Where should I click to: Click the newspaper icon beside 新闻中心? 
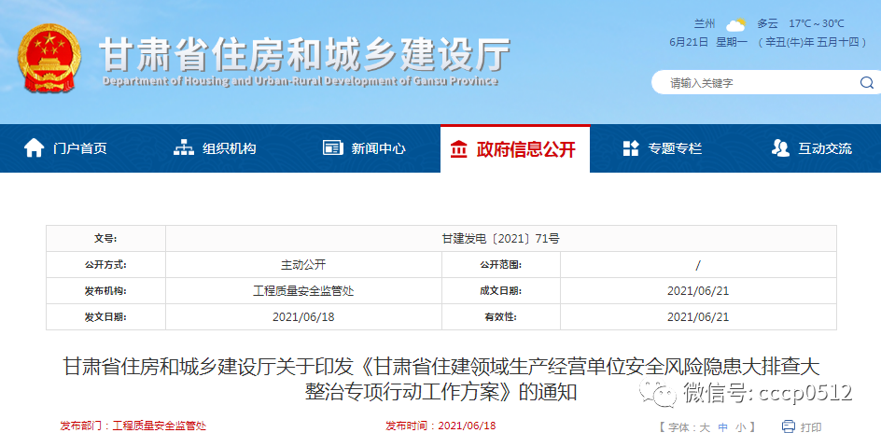click(333, 148)
